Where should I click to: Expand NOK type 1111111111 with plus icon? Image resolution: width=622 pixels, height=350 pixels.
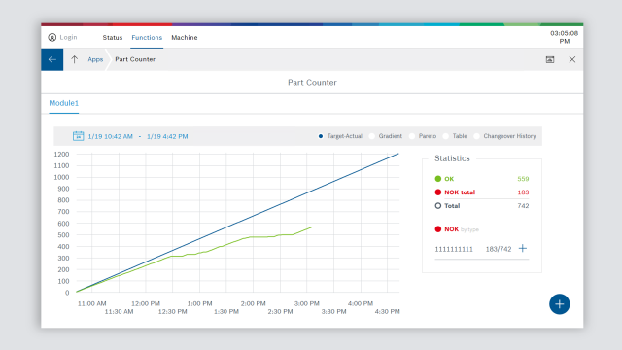(523, 249)
